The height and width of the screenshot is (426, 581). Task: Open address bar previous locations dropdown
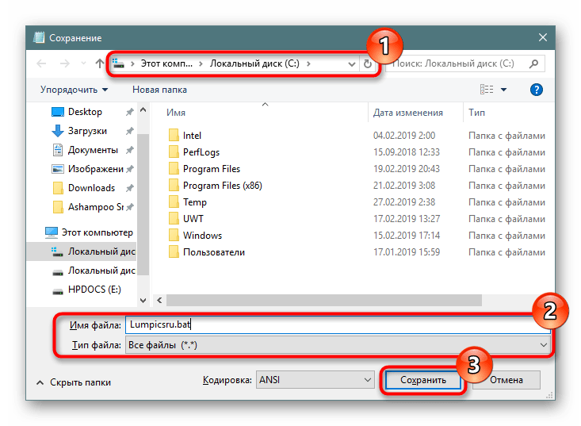tap(352, 64)
